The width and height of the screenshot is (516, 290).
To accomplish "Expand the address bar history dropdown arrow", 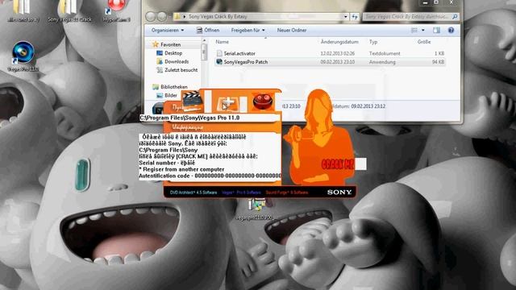I will [346, 16].
